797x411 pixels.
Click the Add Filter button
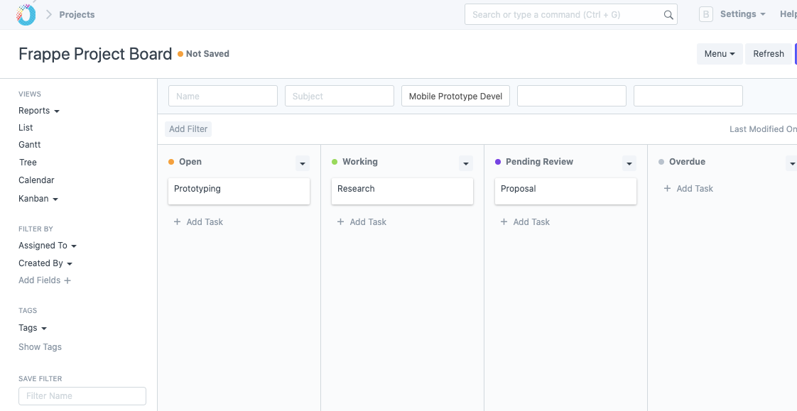click(188, 128)
